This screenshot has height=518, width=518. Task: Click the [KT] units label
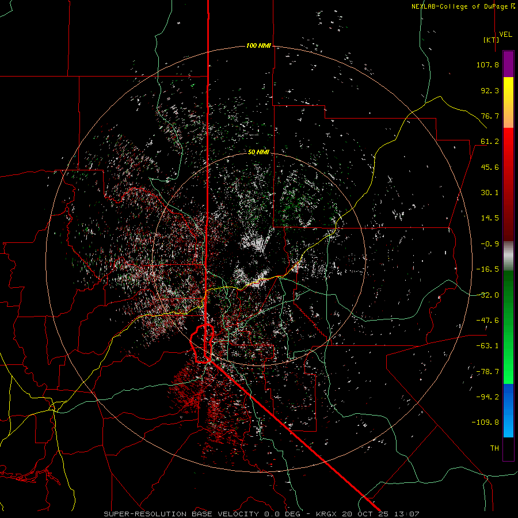[492, 40]
